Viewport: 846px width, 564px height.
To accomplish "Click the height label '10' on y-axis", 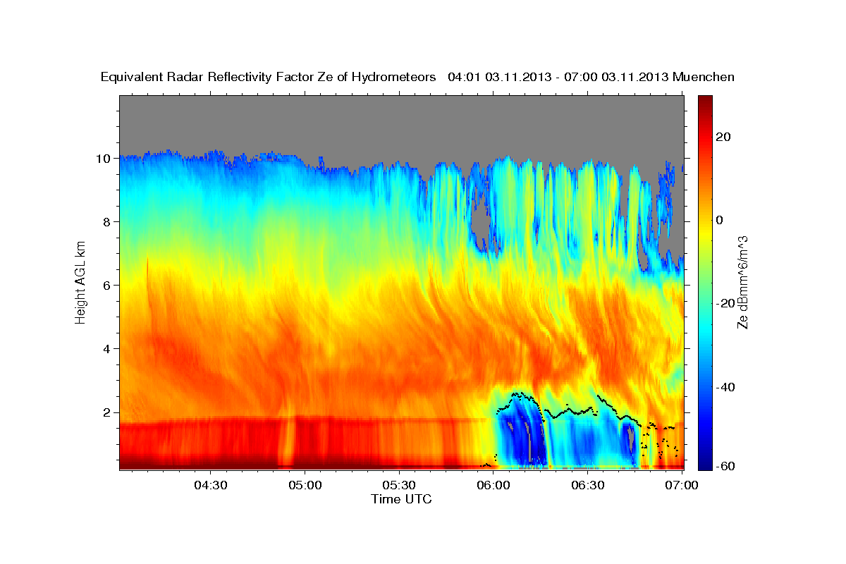I will tap(104, 159).
